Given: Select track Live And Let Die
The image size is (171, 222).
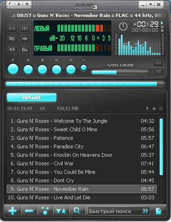Looking at the screenshot, I should point(81,197).
